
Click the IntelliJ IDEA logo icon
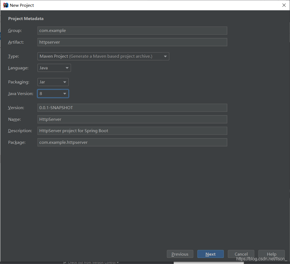click(x=6, y=5)
